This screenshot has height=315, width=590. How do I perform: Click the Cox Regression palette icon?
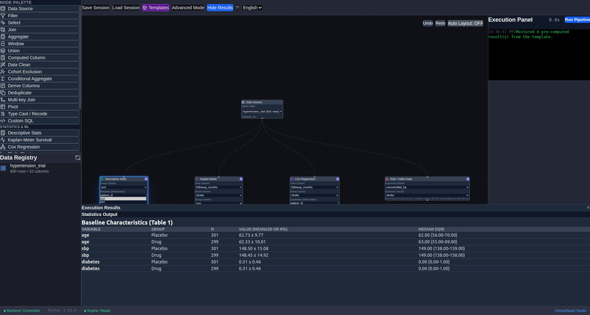click(x=3, y=147)
